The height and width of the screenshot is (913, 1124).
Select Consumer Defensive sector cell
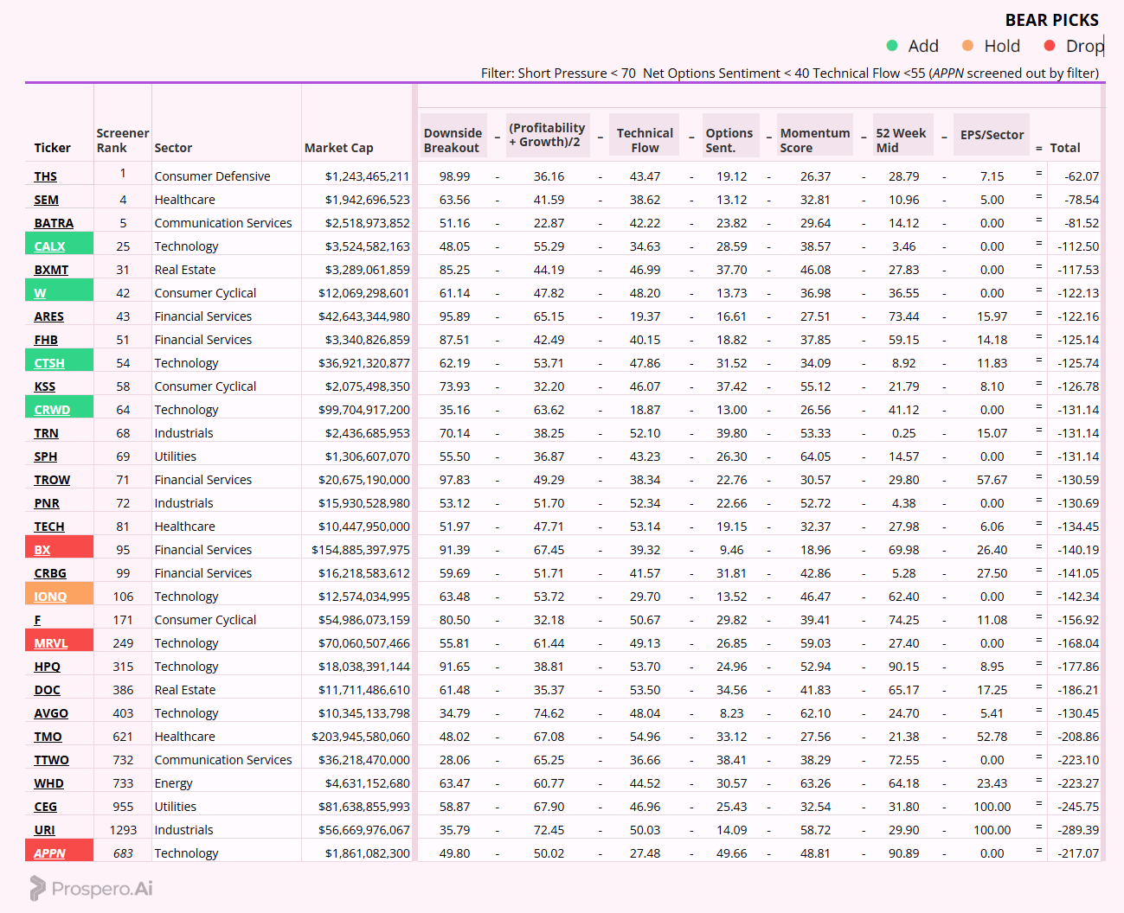click(212, 176)
